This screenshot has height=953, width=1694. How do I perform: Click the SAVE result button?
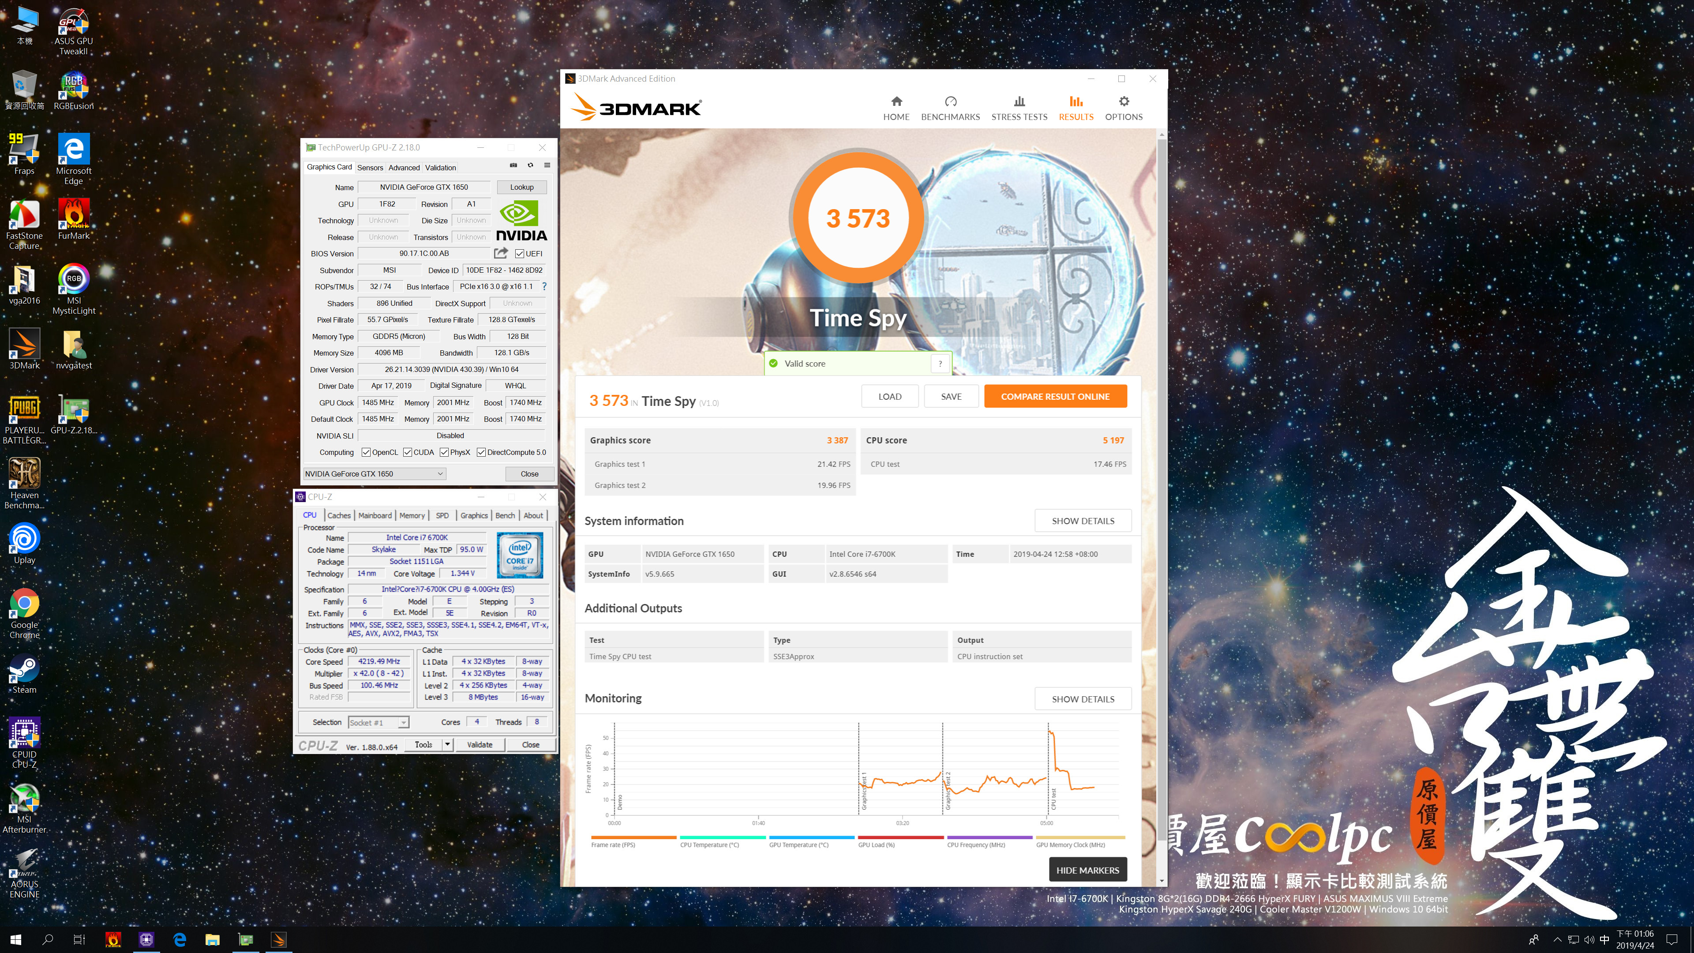click(x=951, y=397)
